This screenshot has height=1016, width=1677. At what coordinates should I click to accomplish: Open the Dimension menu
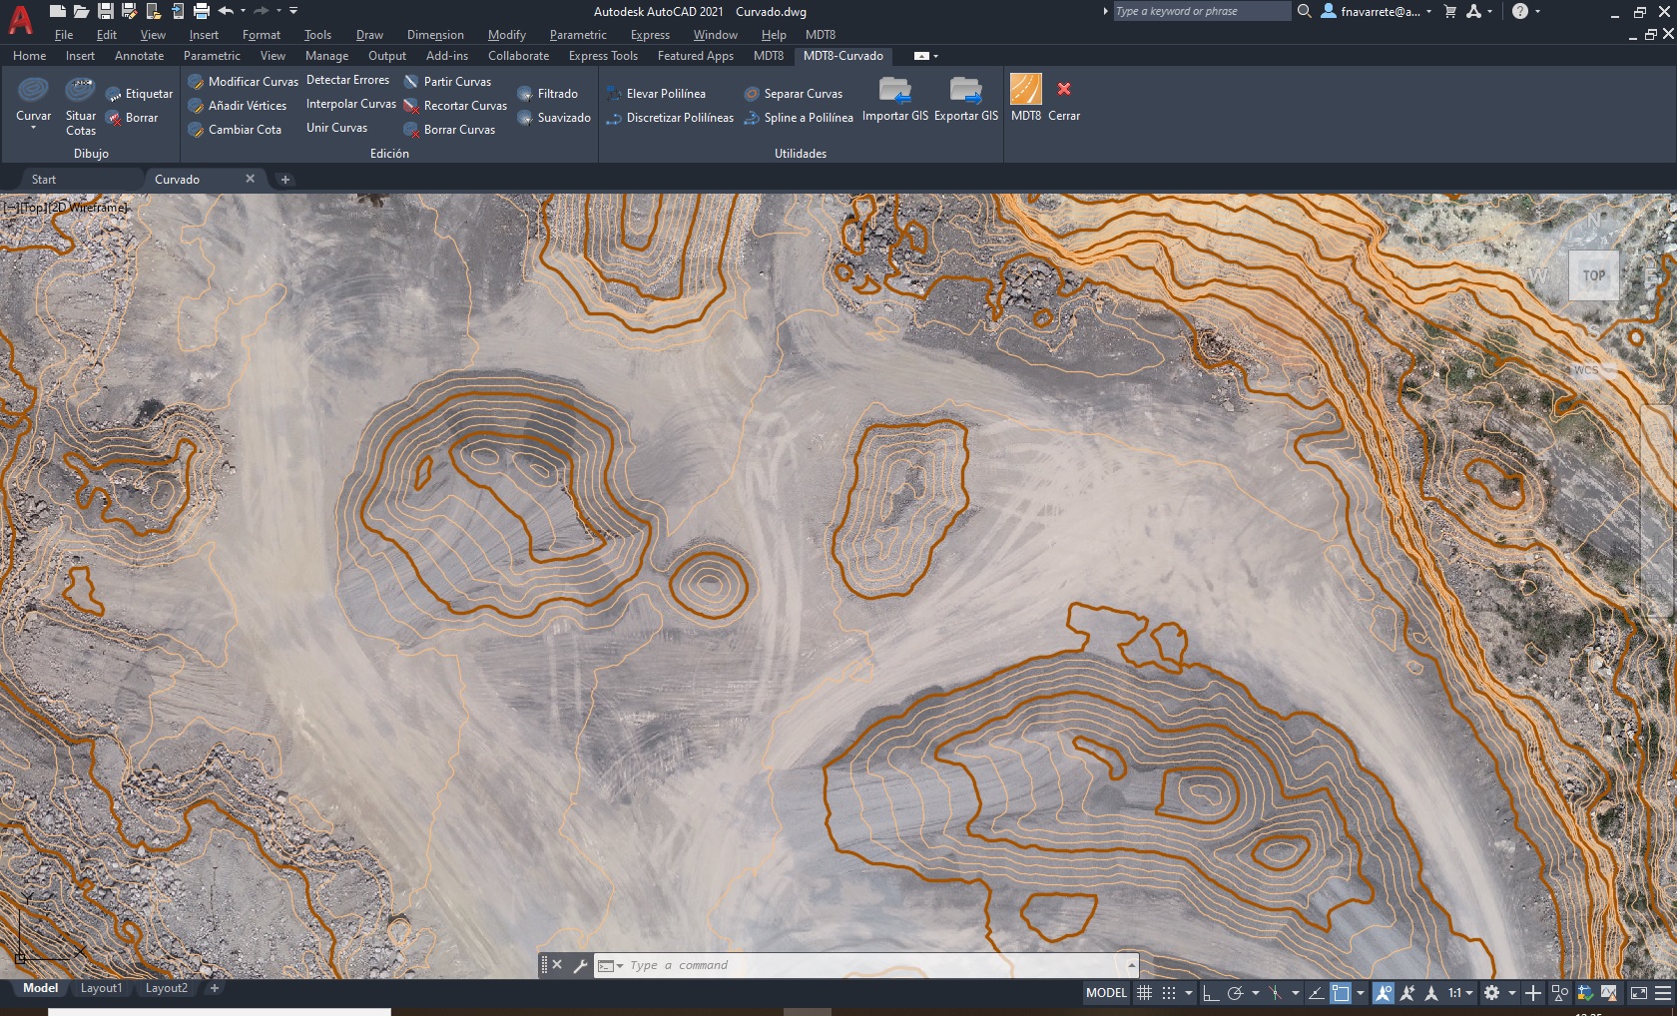435,35
